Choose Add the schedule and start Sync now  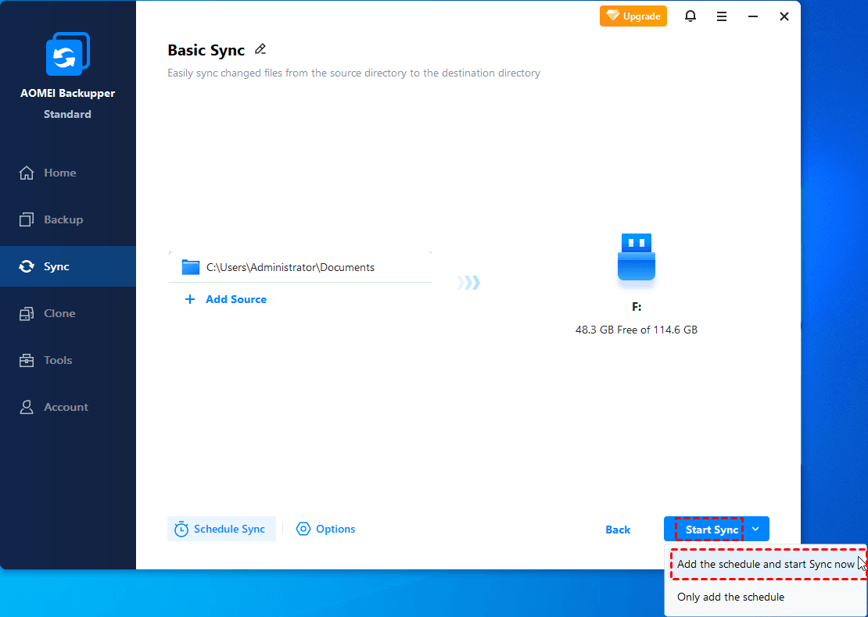tap(765, 564)
